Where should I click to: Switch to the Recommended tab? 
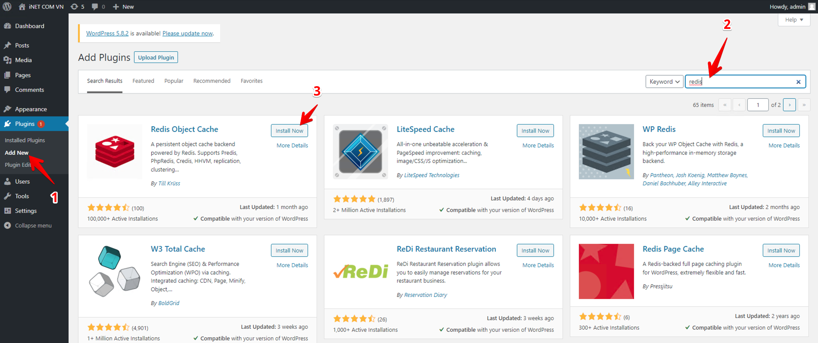[x=212, y=81]
